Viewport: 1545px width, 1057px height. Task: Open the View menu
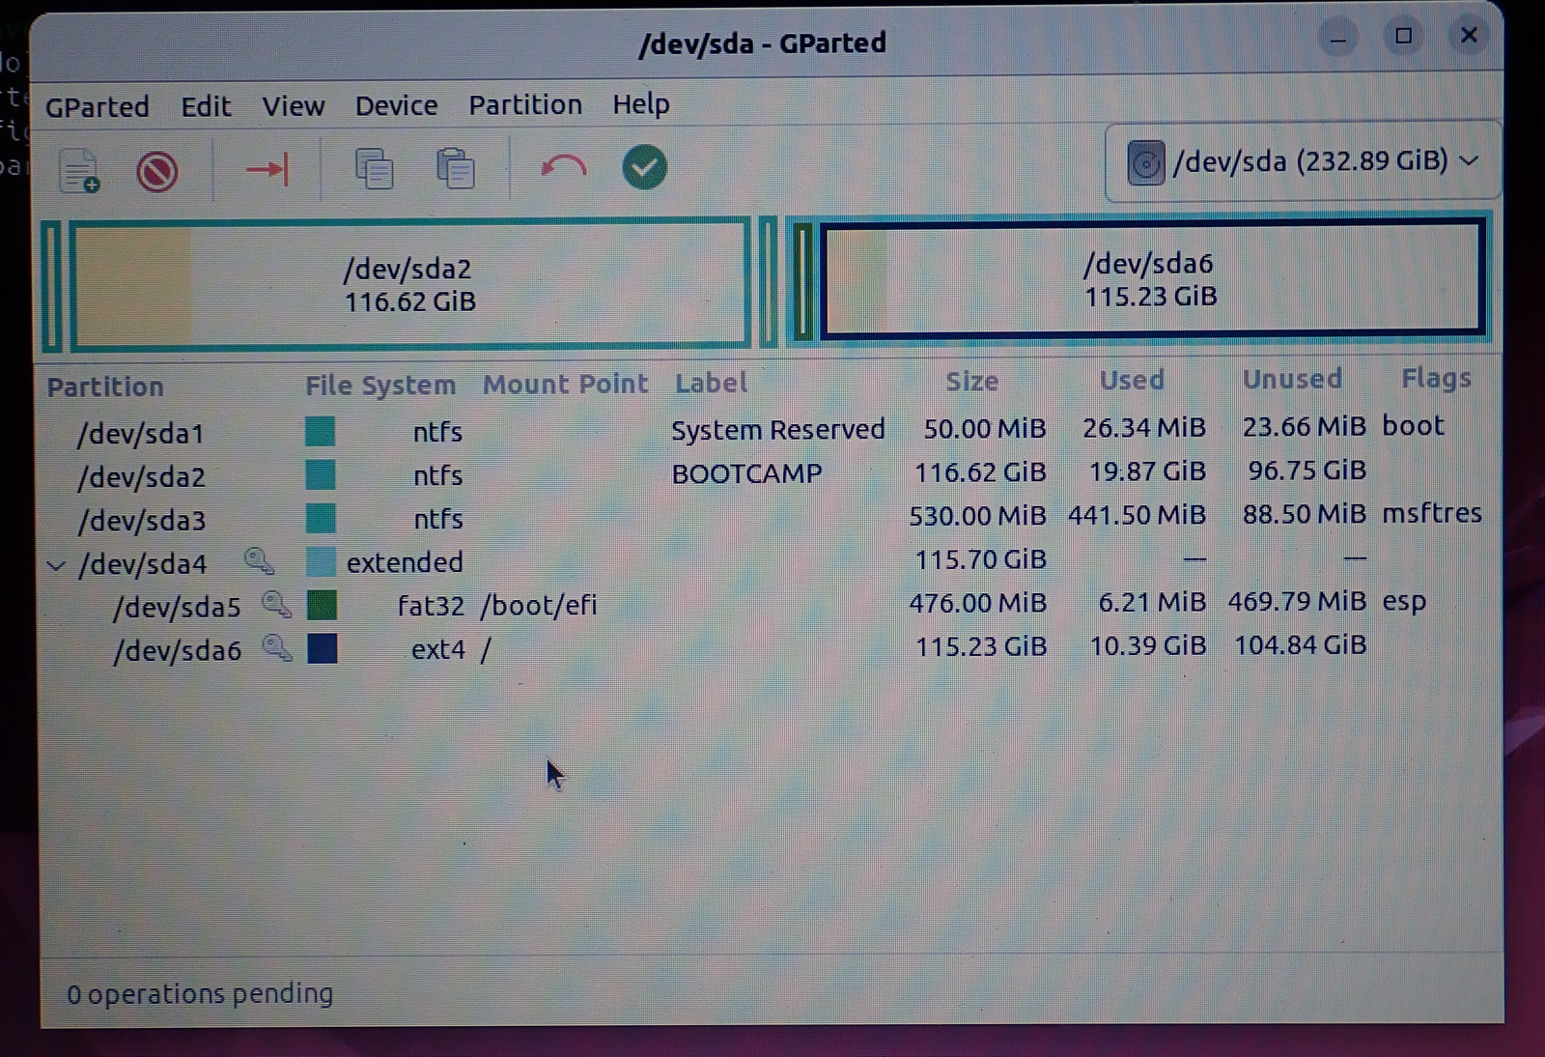coord(293,106)
